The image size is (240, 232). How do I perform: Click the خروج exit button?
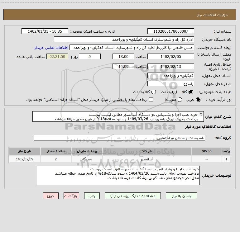point(51,196)
